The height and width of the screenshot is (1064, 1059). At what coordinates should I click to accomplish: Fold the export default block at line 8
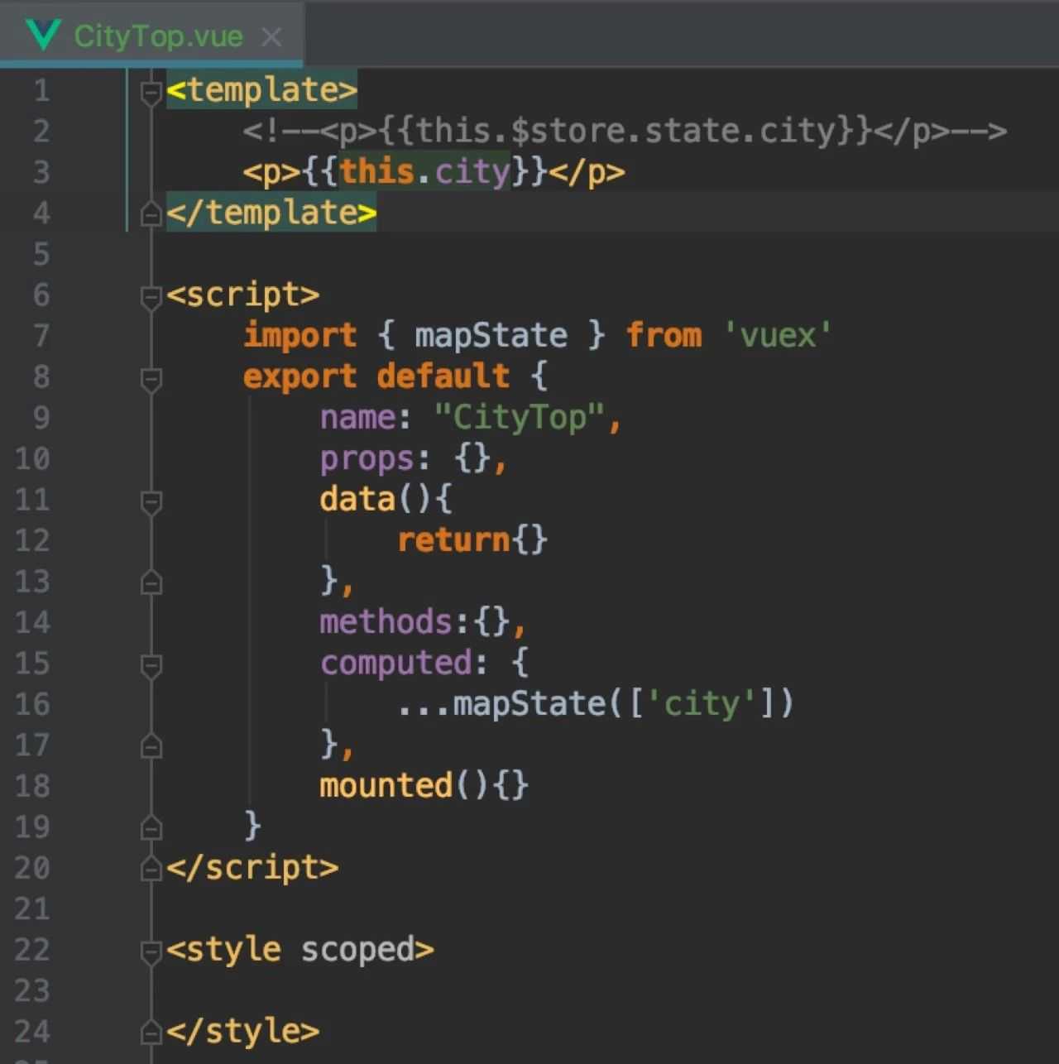tap(151, 379)
